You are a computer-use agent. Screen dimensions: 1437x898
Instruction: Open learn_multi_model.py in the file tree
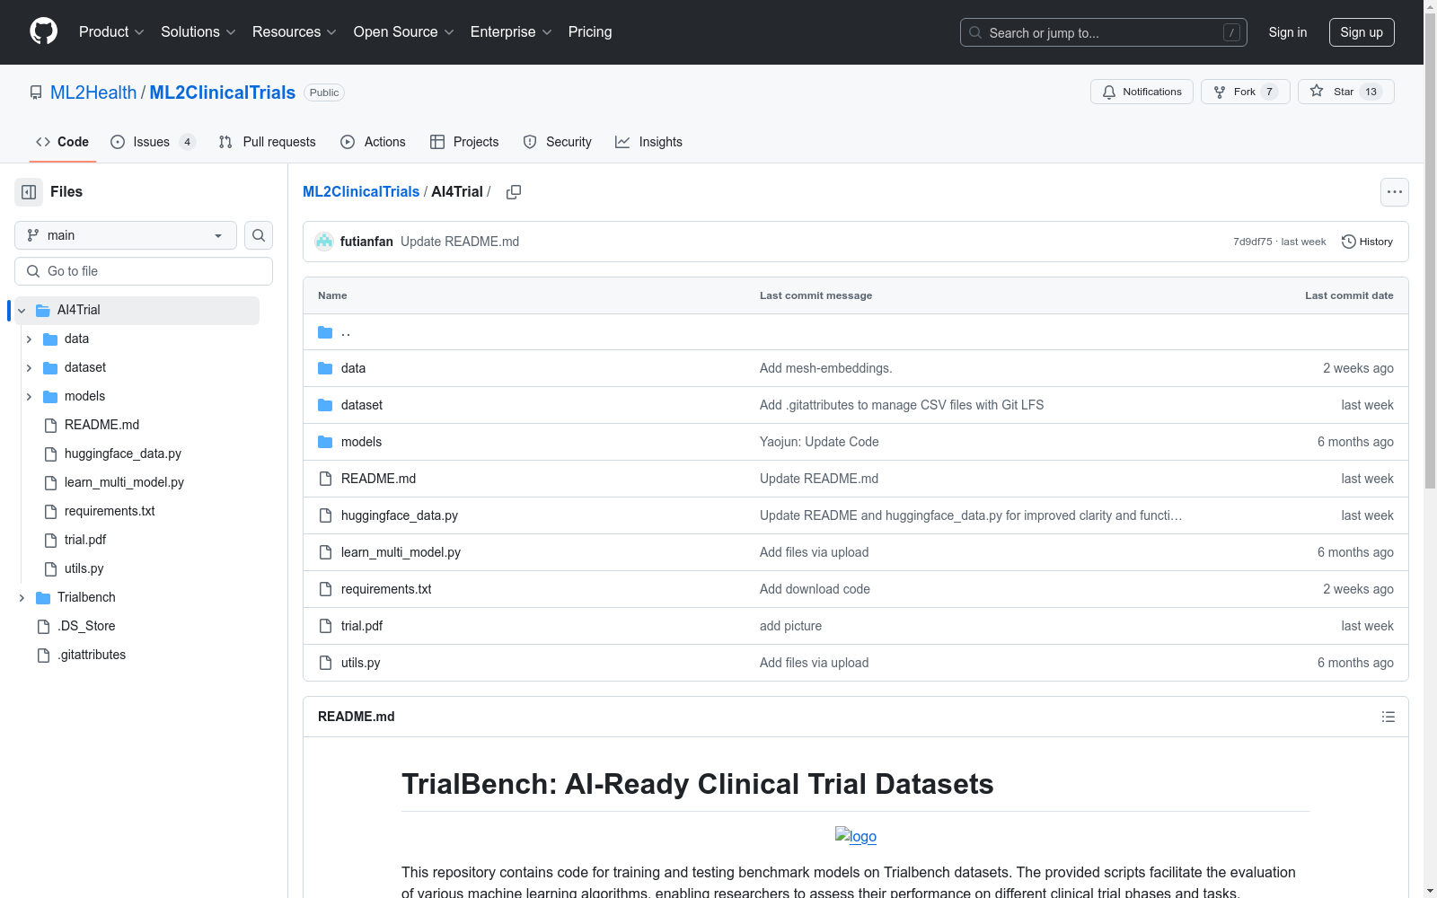pyautogui.click(x=124, y=482)
